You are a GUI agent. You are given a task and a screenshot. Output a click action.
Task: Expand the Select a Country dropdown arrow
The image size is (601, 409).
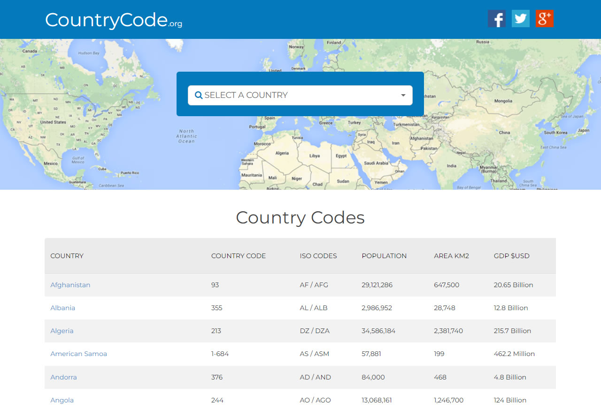pyautogui.click(x=403, y=95)
